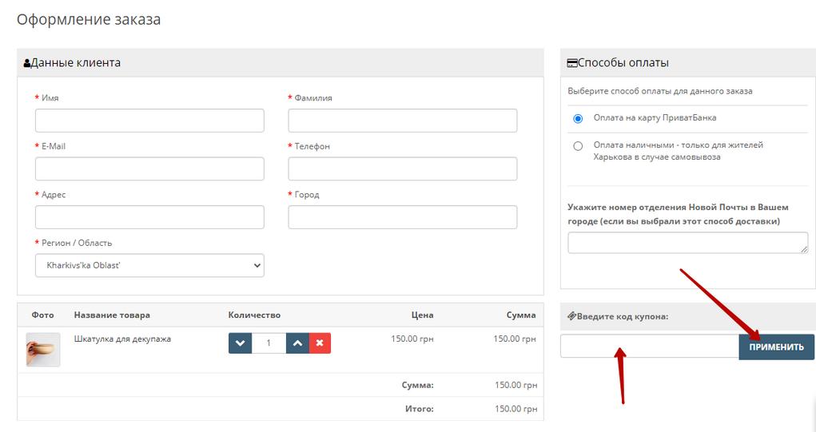Screen dimensions: 816x432
Task: Increase product quantity with up chevron
Action: click(297, 343)
